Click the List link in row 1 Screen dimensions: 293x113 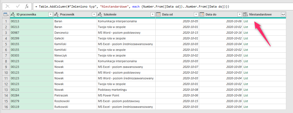coord(246,21)
